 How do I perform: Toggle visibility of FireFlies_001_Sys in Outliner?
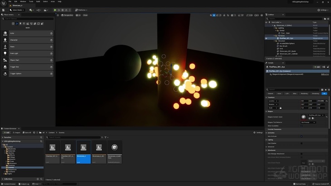(x=266, y=38)
